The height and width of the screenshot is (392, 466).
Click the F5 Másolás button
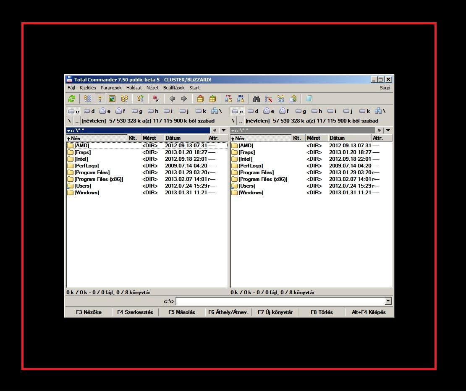coord(182,312)
